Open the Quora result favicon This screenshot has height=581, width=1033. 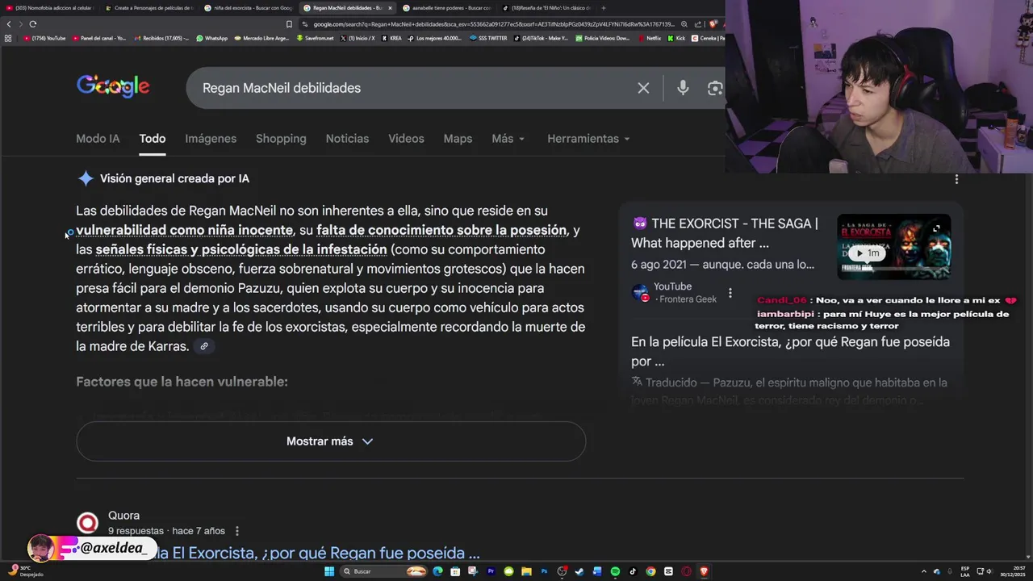coord(87,523)
